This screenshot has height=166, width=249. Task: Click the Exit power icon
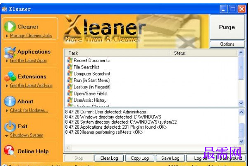click(x=10, y=126)
